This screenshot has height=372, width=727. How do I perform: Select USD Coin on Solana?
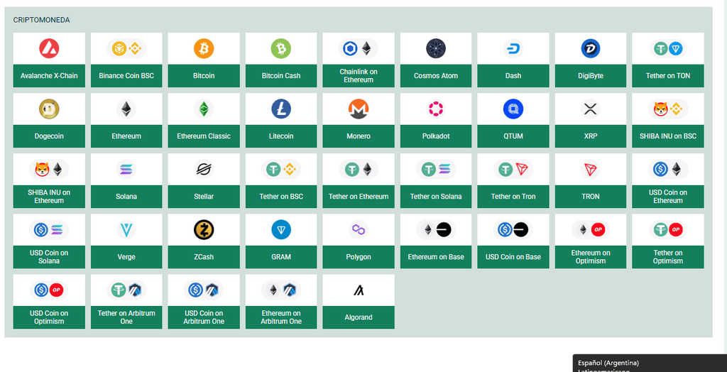[x=49, y=241]
